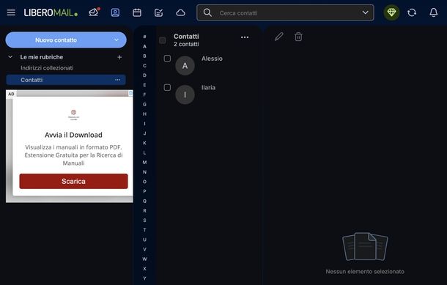
Task: Open Nuovo contatto dropdown arrow
Action: (x=117, y=40)
